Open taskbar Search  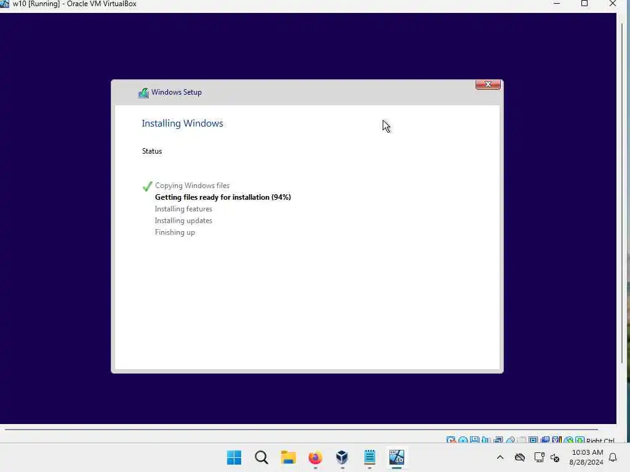(261, 457)
